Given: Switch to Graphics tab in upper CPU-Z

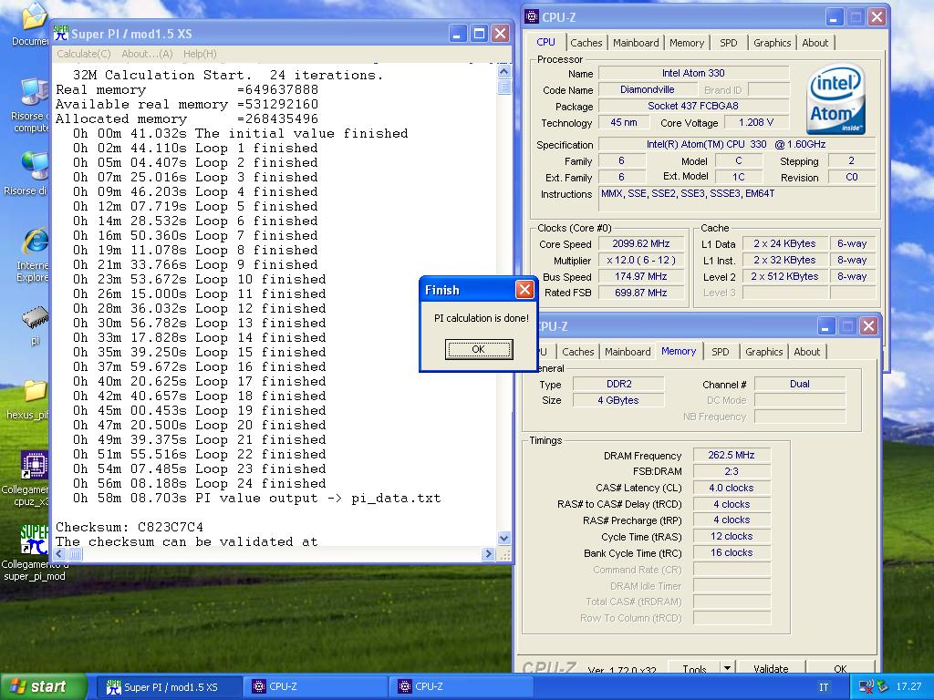Looking at the screenshot, I should [772, 43].
